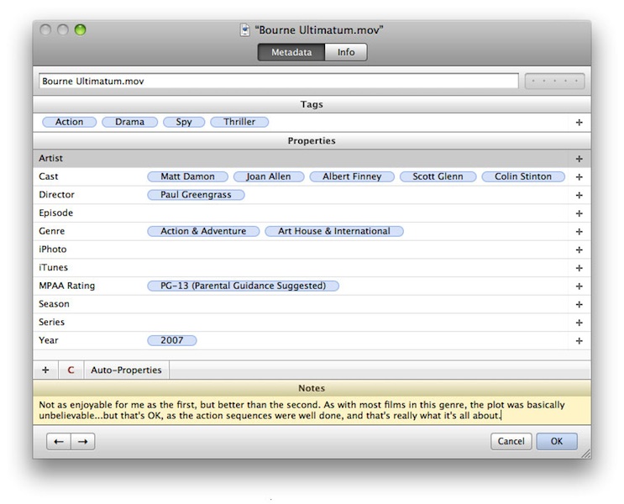
Task: Click the plus icon in the Tags row
Action: tap(579, 123)
